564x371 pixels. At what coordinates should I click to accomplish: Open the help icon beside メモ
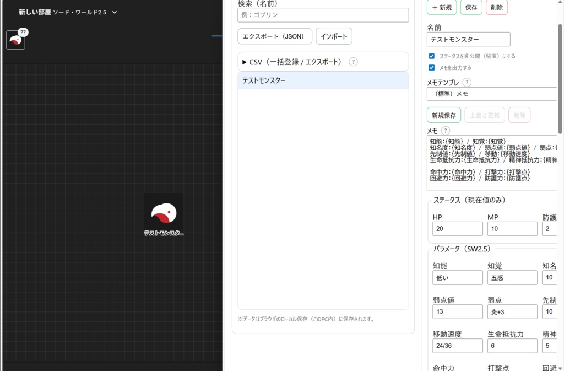tap(446, 131)
